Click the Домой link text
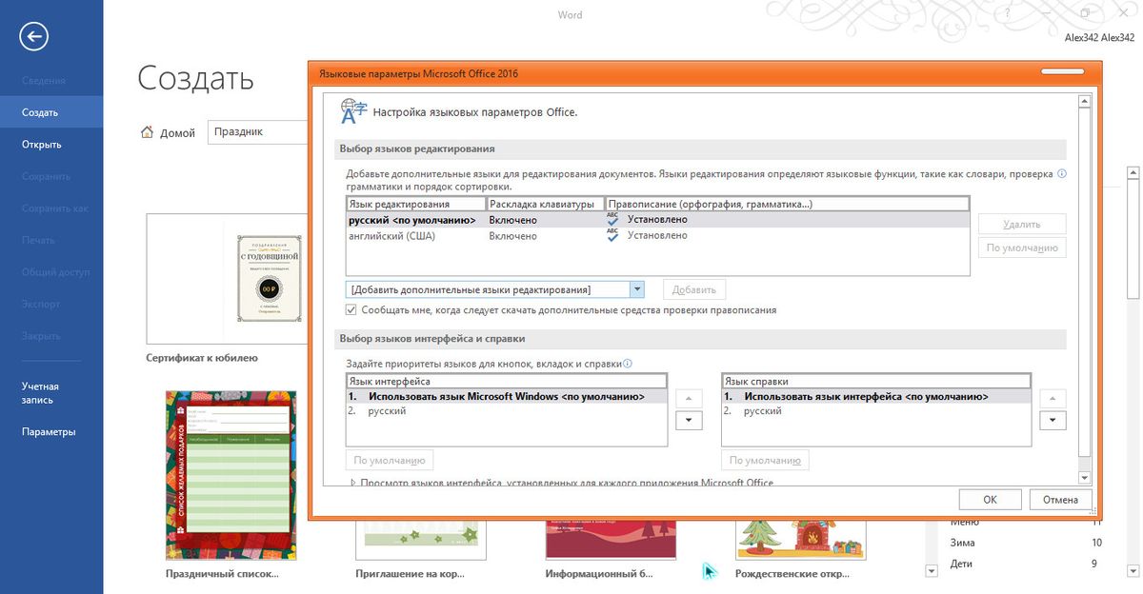1143x594 pixels. click(x=178, y=133)
